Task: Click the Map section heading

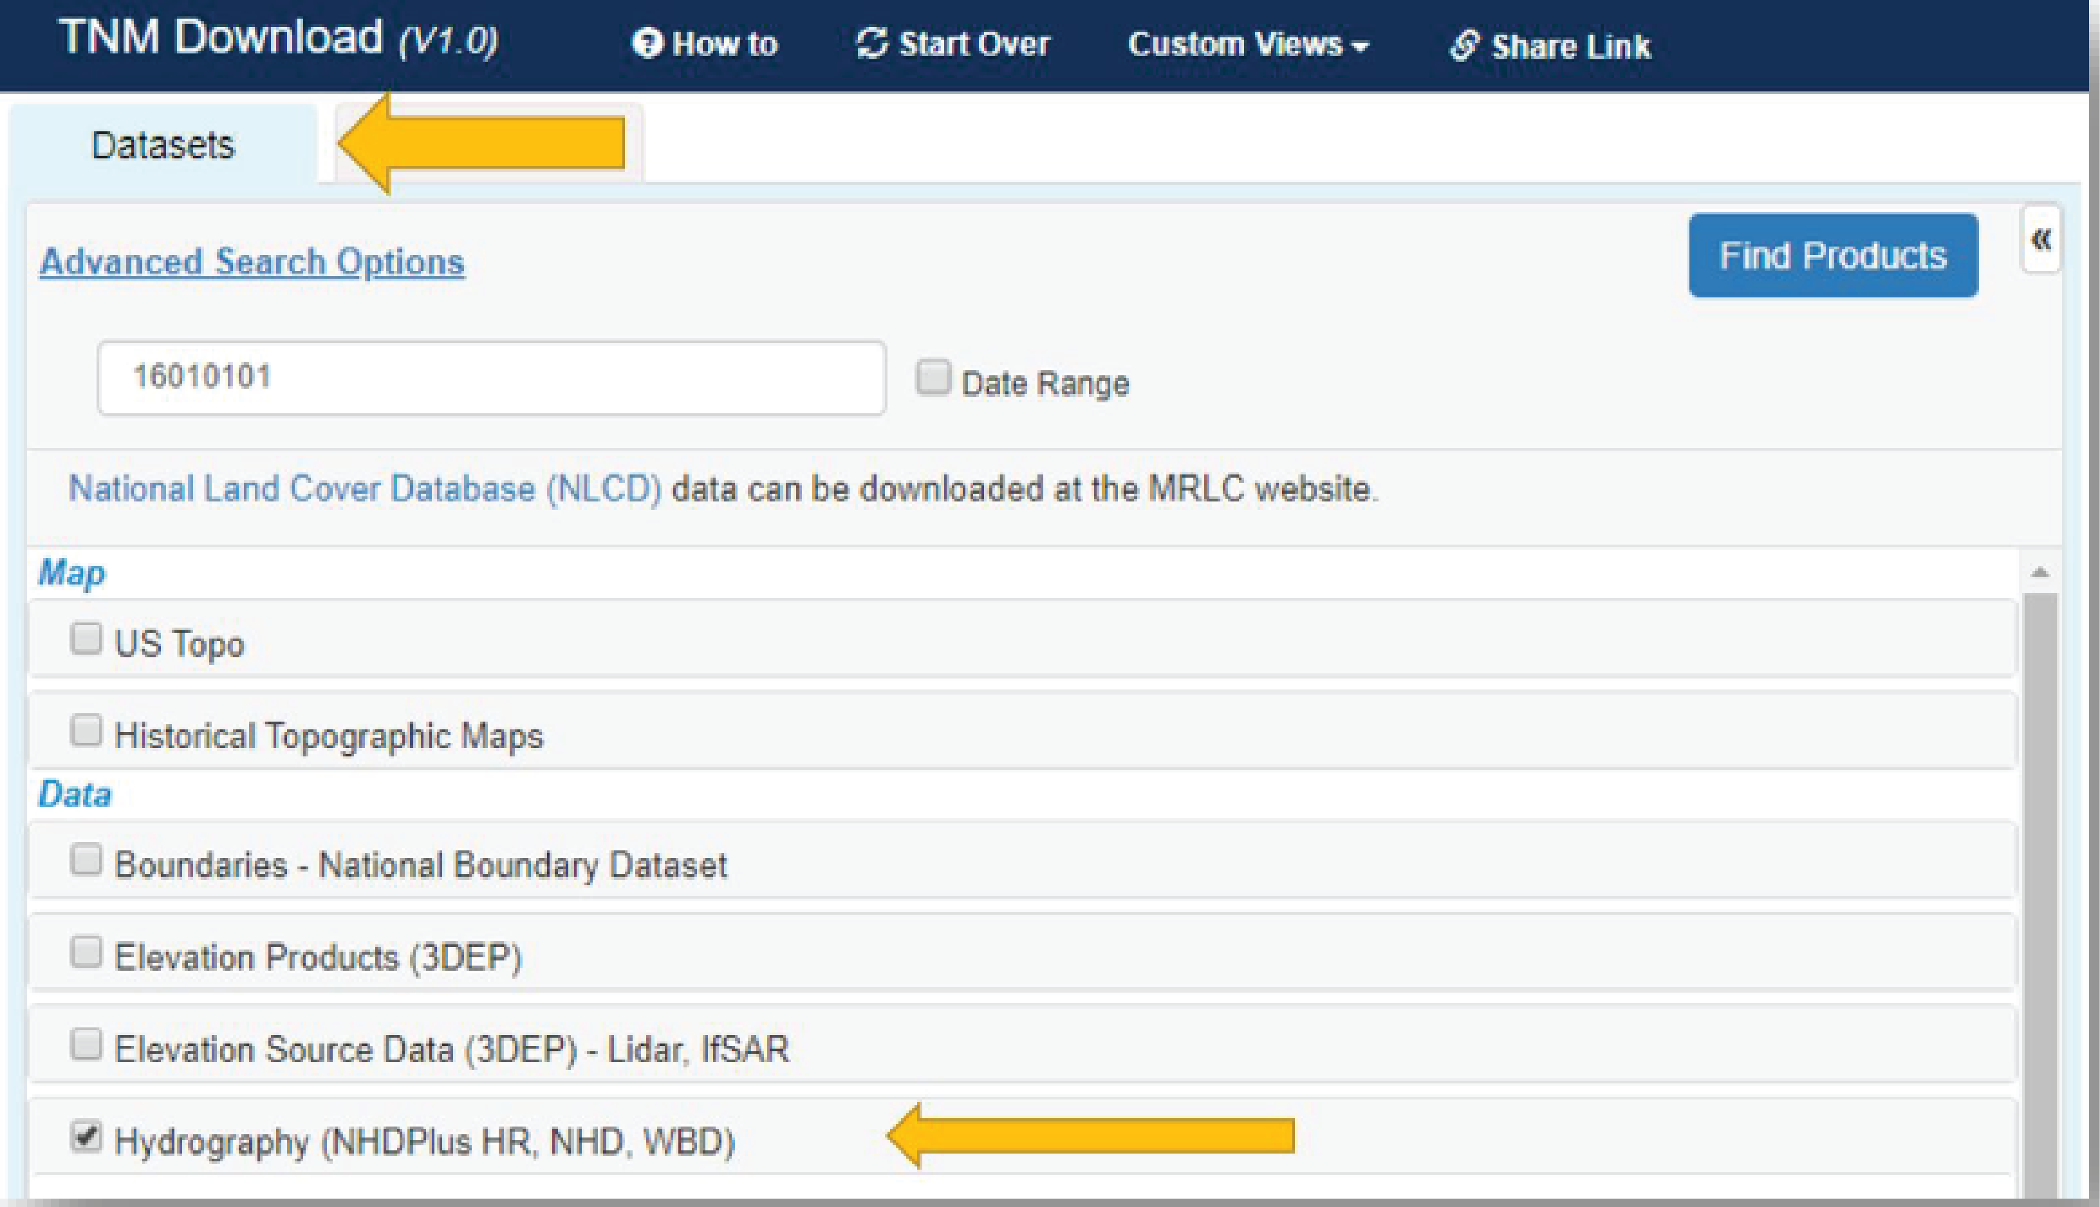Action: pos(72,573)
